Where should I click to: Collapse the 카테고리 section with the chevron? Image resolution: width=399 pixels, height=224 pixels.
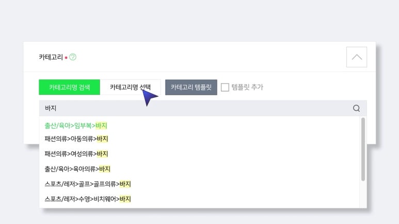[356, 57]
